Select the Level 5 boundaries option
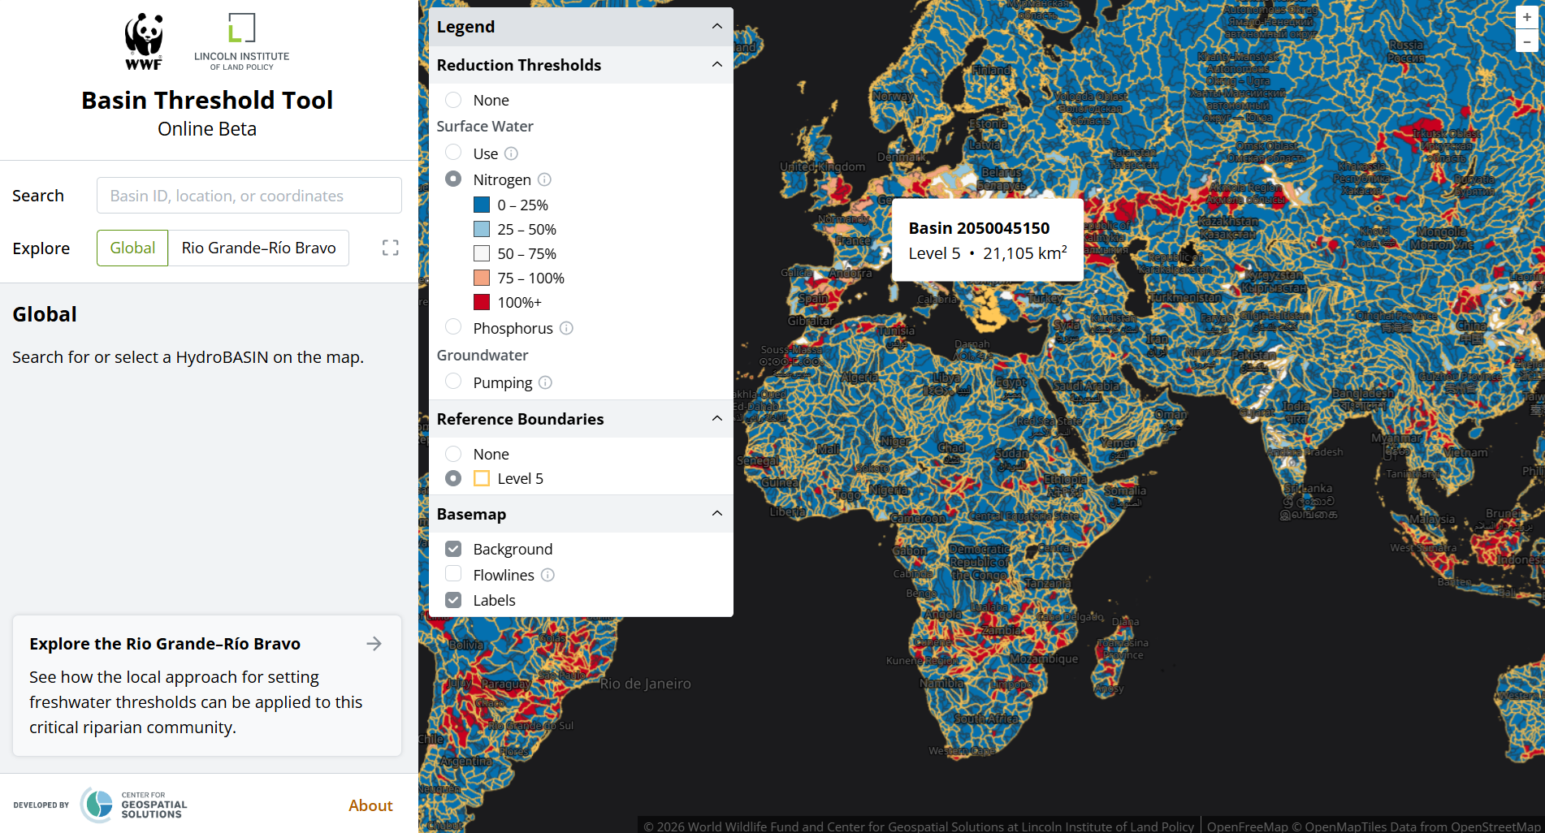This screenshot has width=1545, height=833. pyautogui.click(x=453, y=478)
